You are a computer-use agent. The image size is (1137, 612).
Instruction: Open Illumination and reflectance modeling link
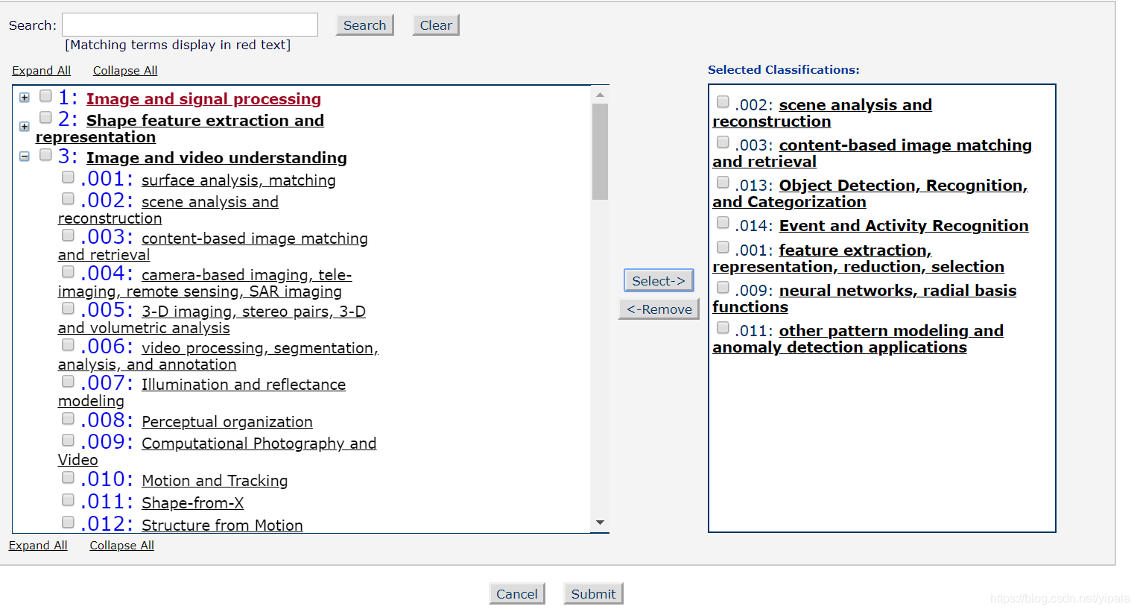(x=202, y=392)
